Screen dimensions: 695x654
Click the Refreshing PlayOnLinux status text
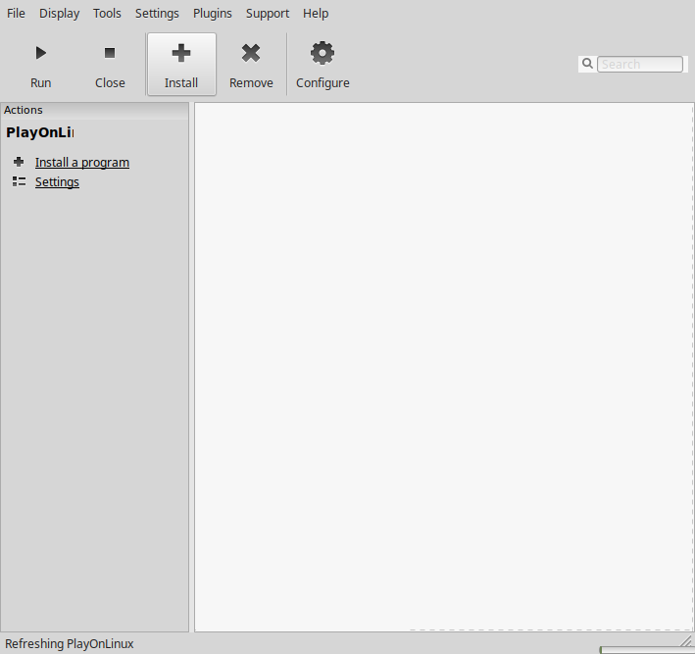[x=70, y=643]
